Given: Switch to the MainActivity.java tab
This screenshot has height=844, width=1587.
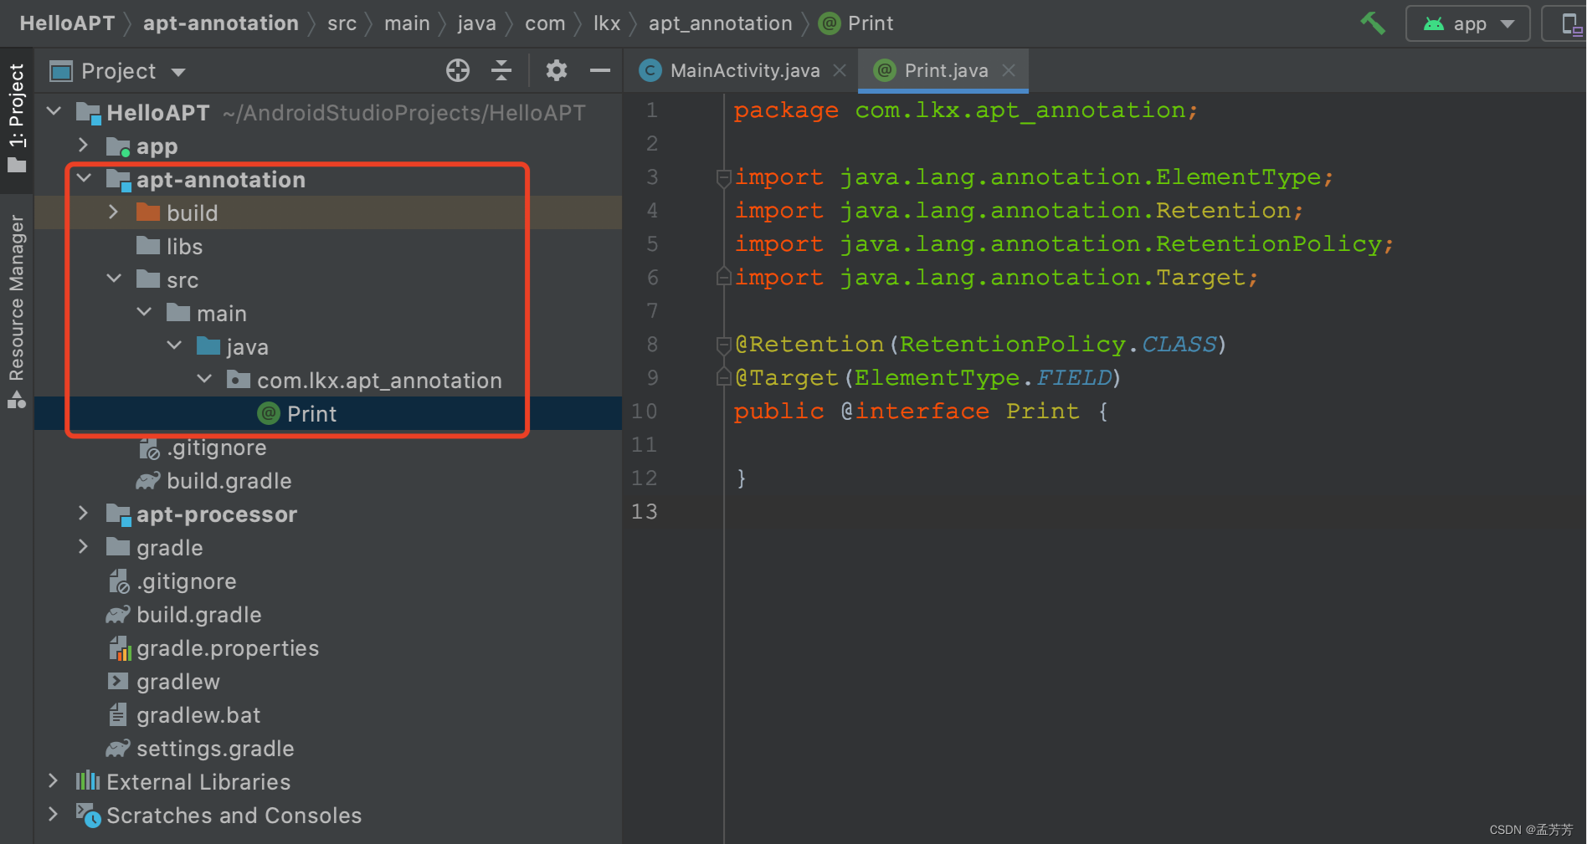Looking at the screenshot, I should (744, 70).
